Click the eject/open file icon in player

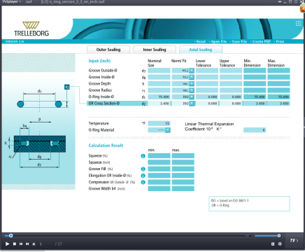[34, 244]
